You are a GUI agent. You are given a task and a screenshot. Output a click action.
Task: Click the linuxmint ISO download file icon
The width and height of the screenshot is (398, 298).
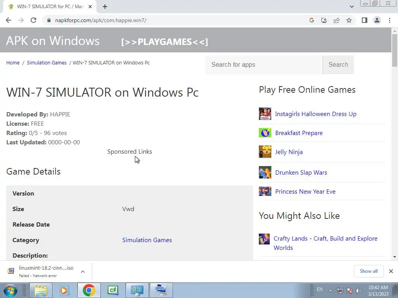pos(11,271)
